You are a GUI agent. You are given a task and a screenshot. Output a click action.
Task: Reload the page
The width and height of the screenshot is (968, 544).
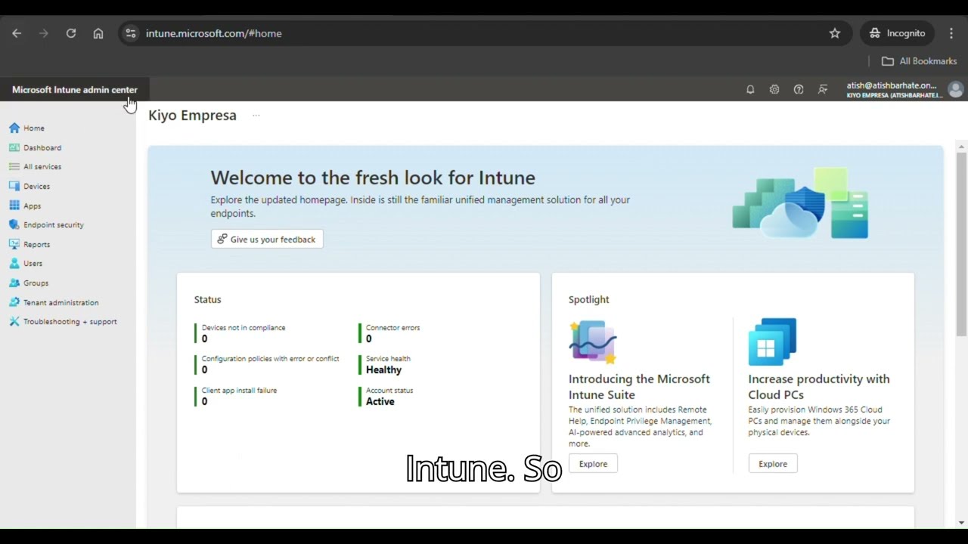[x=71, y=33]
